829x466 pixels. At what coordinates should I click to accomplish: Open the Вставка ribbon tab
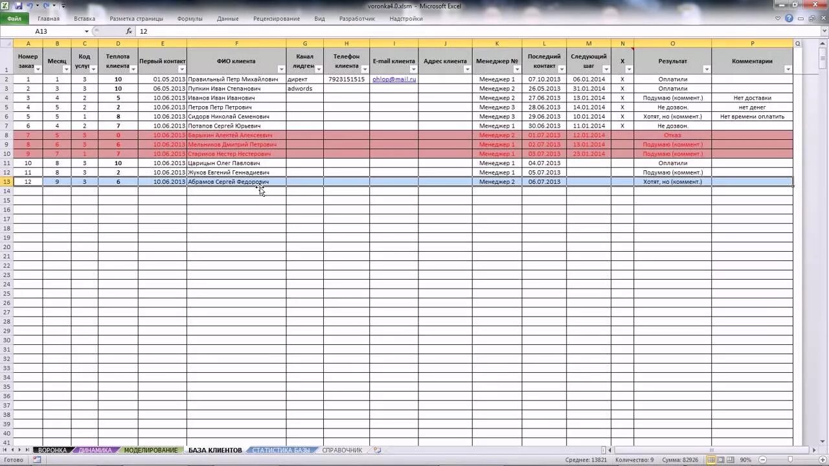click(84, 19)
